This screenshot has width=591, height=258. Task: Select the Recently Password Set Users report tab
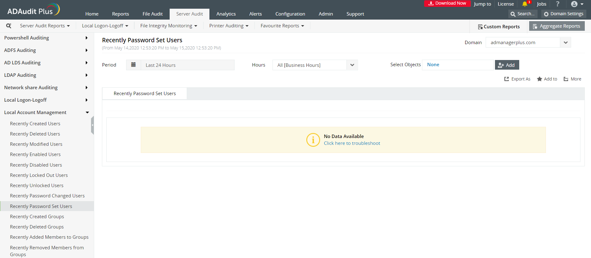145,94
